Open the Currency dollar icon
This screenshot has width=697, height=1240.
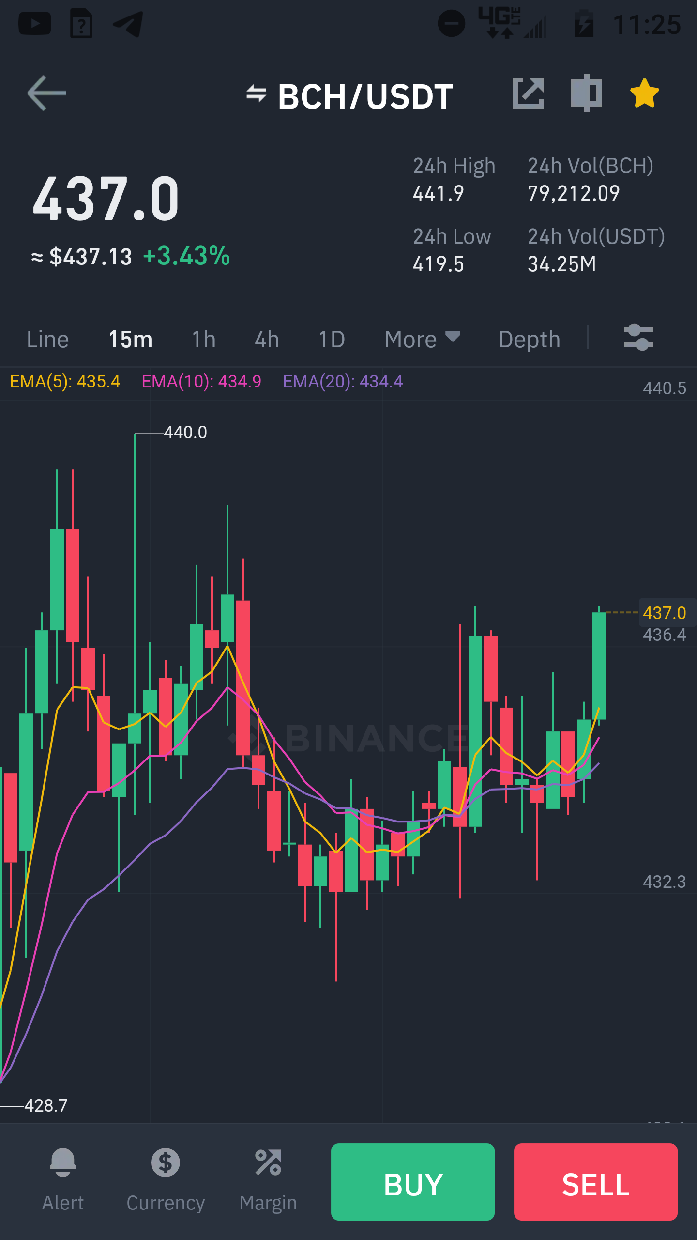[166, 1162]
